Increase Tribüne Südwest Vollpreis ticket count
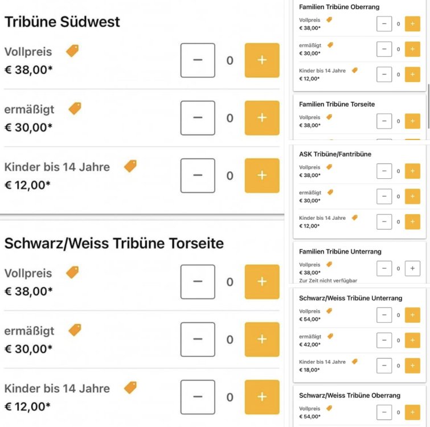The image size is (430, 427). (x=262, y=60)
